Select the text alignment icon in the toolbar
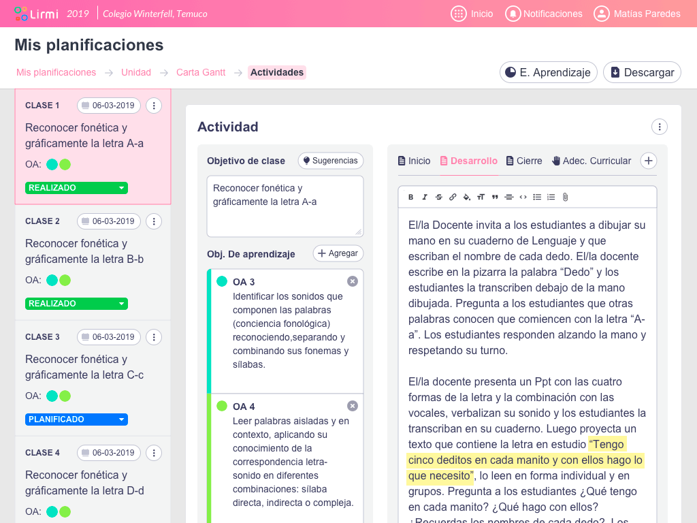The image size is (697, 523). (509, 197)
